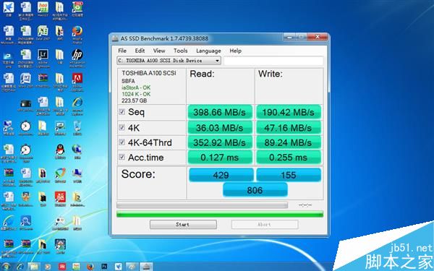Click the gray current-test progress bar
434x271 pixels.
tap(202, 205)
